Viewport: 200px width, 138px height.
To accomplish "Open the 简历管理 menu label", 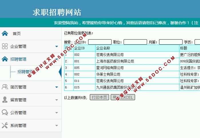I will tap(18, 87).
